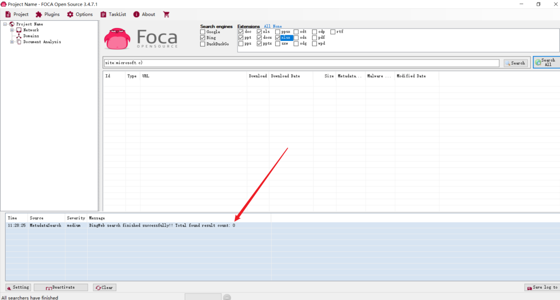The height and width of the screenshot is (300, 560).
Task: Click the Project document icon in menu bar
Action: point(8,15)
